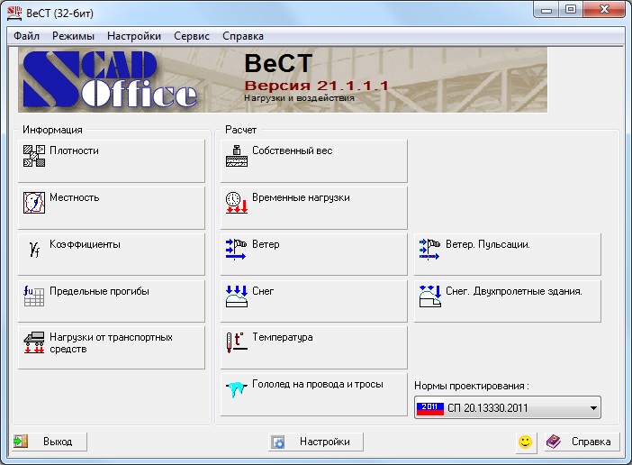Screen dimensions: 632x465
Task: Click the Собственный вес weight icon
Action: (237, 156)
